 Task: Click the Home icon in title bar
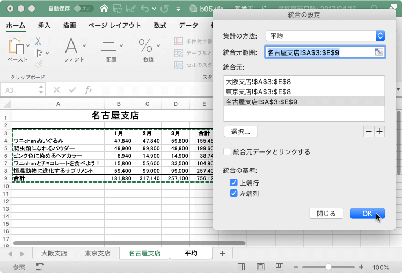(x=104, y=9)
